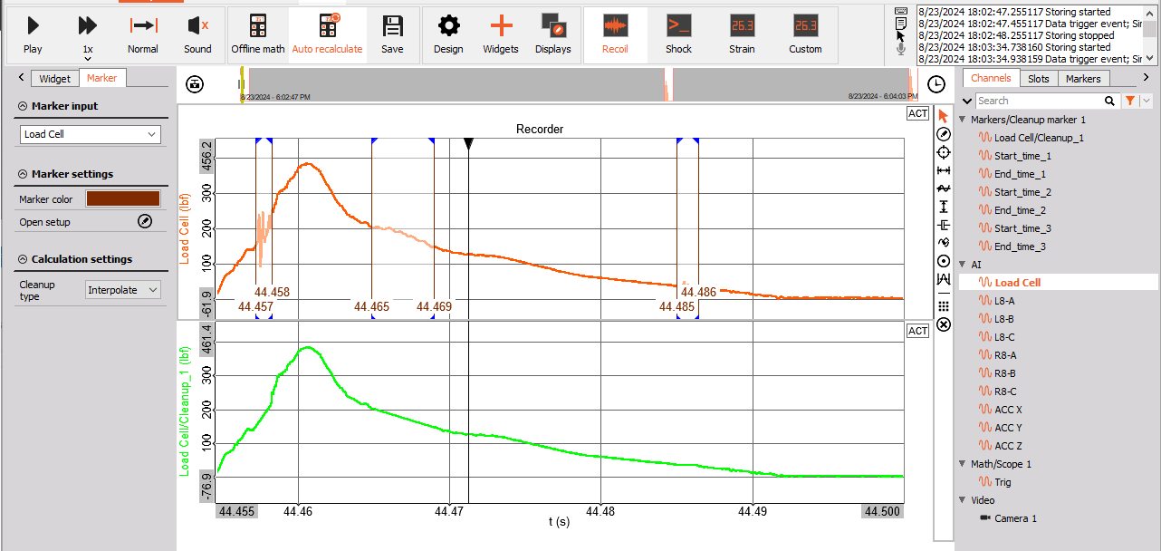Switch to the Channels tab
This screenshot has height=551, width=1161.
tap(991, 78)
